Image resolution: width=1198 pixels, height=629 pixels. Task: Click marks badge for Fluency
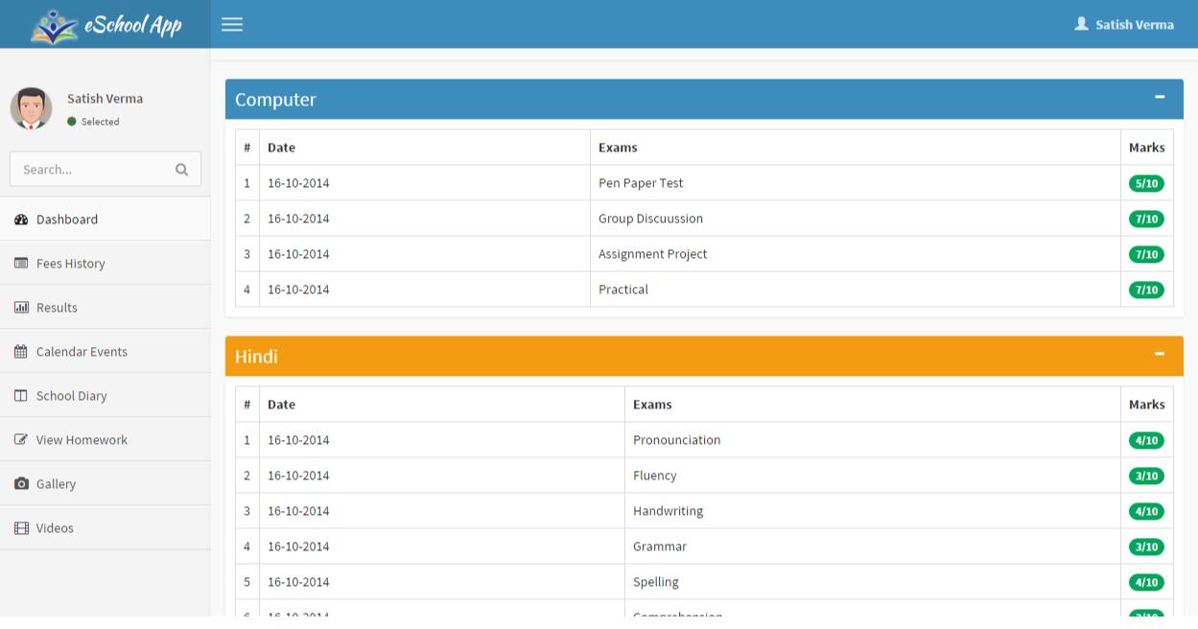click(x=1146, y=476)
